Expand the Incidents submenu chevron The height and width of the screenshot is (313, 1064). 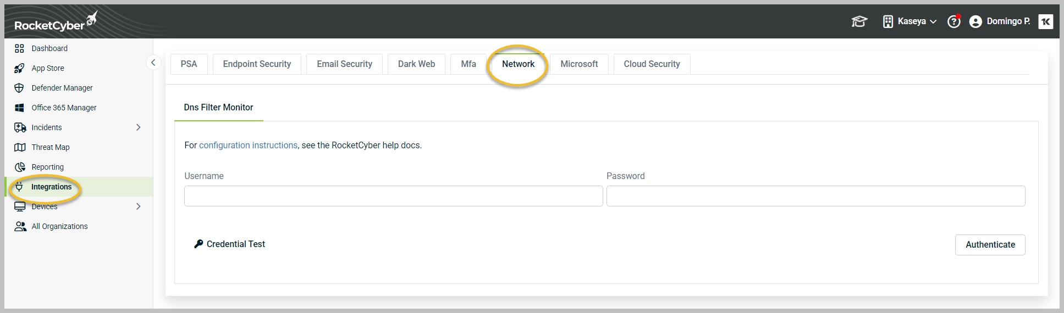pyautogui.click(x=139, y=127)
